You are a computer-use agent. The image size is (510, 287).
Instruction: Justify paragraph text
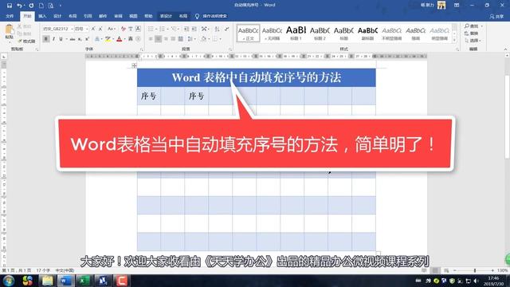(x=173, y=39)
